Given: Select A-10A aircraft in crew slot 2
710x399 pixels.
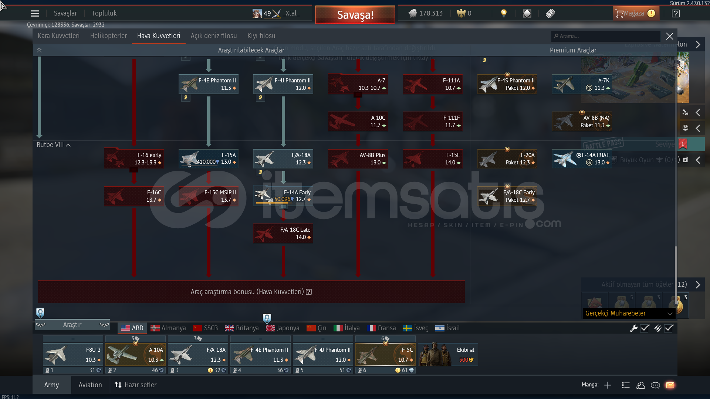Looking at the screenshot, I should click(x=135, y=354).
